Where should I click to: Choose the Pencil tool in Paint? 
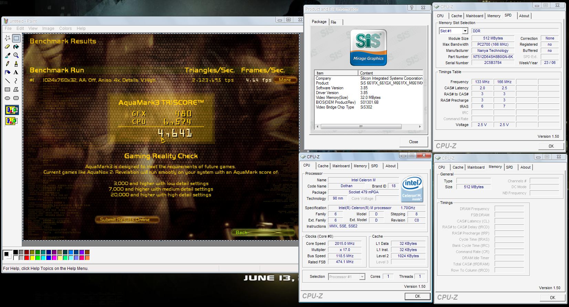click(8, 64)
